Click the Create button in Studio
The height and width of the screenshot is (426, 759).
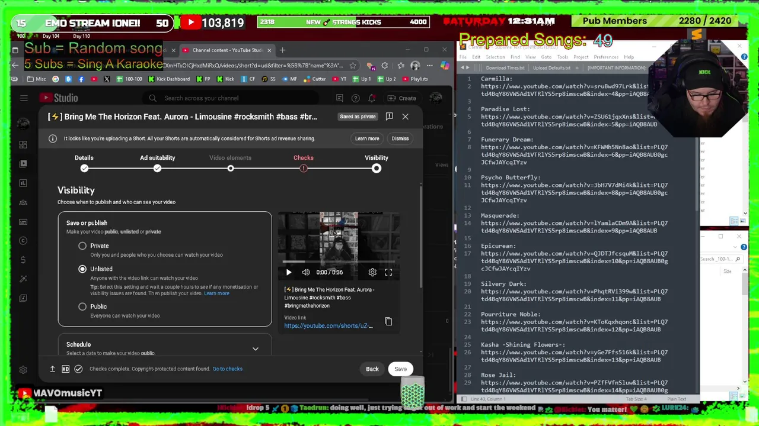401,98
